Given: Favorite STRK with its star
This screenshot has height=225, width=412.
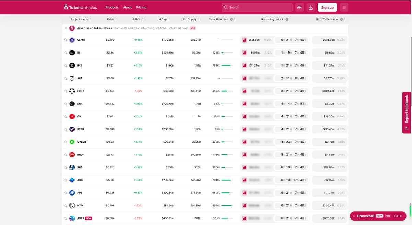Looking at the screenshot, I should pos(66,129).
